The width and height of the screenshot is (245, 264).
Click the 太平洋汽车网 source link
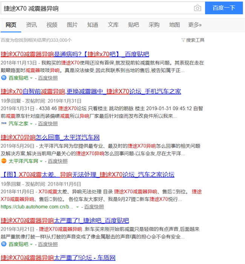23,161
